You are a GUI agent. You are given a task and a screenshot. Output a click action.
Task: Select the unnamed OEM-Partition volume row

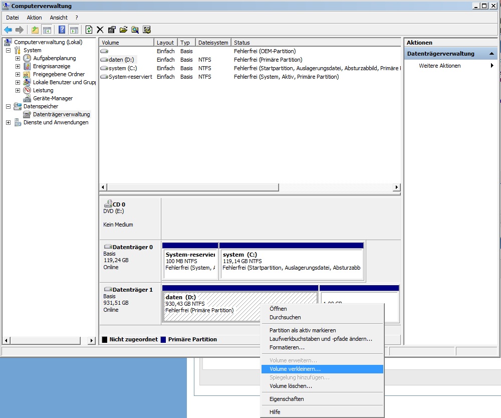250,51
